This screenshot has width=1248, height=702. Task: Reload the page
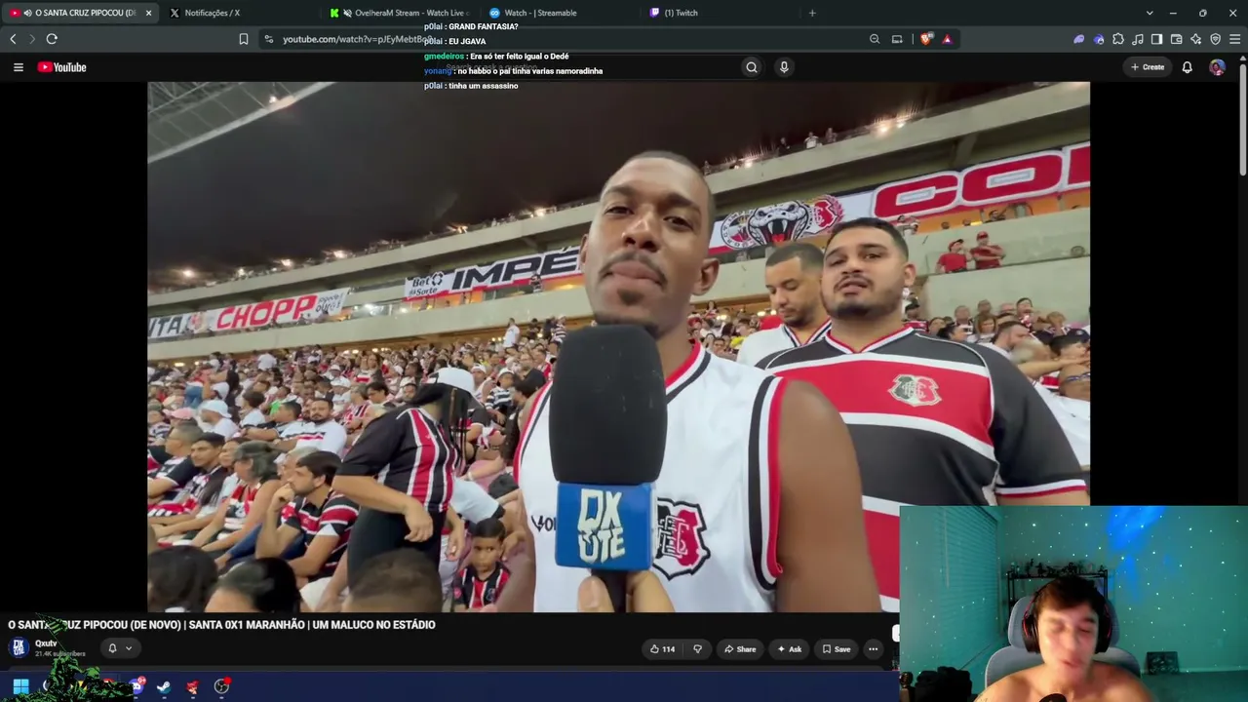pos(52,39)
